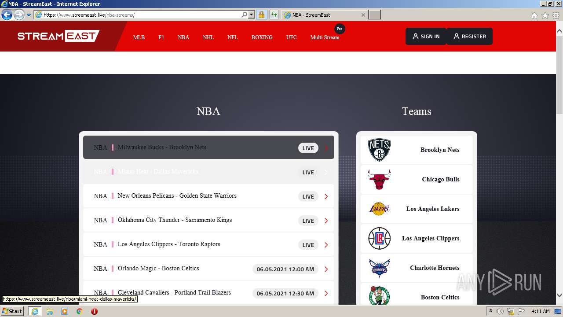Viewport: 563px width, 317px height.
Task: Select the NBA - StreamEast browser tab
Action: [324, 15]
